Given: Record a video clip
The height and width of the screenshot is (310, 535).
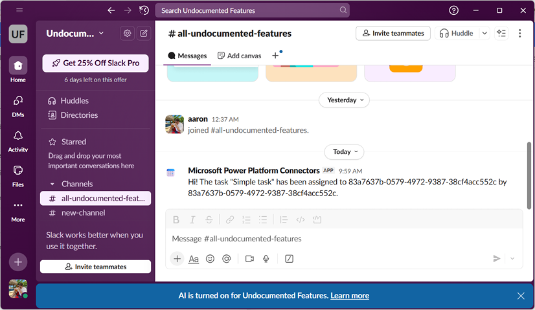Looking at the screenshot, I should [x=250, y=259].
